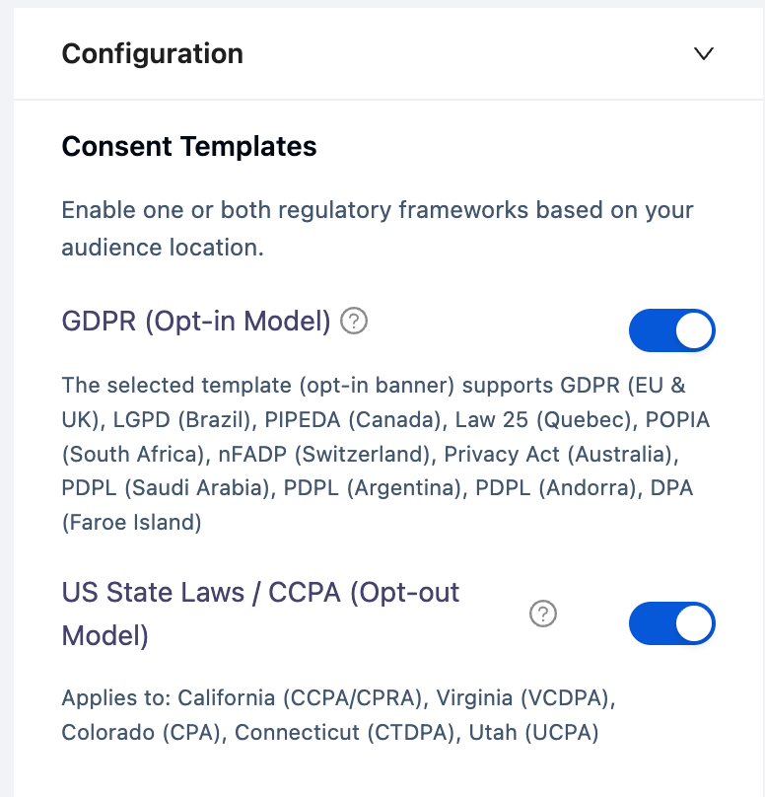Click the "nFADP (Switzerland)" text
The height and width of the screenshot is (797, 765).
(x=338, y=455)
